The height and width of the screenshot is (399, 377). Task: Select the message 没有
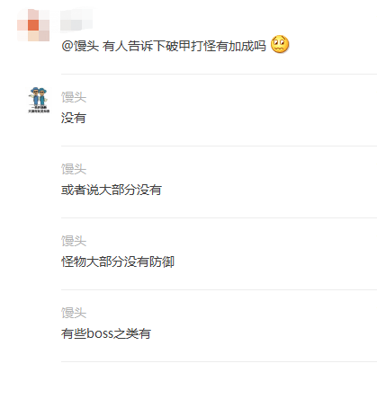coord(74,118)
